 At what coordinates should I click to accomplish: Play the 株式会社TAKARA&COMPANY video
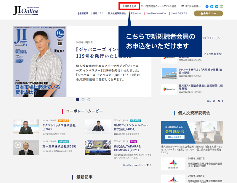[x=98, y=148]
